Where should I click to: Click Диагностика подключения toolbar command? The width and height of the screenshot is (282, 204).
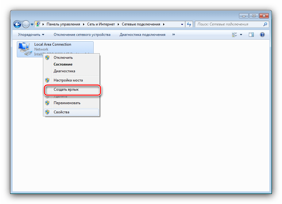pos(142,35)
